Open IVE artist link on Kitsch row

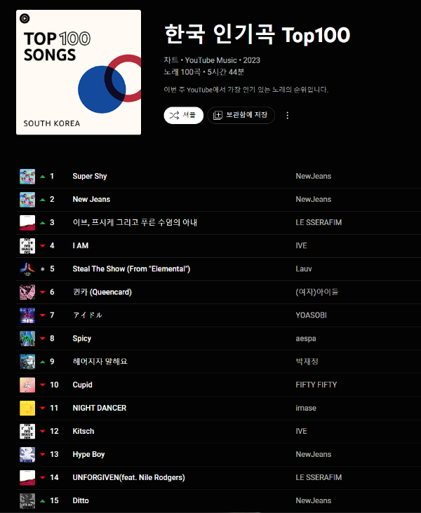pyautogui.click(x=302, y=431)
